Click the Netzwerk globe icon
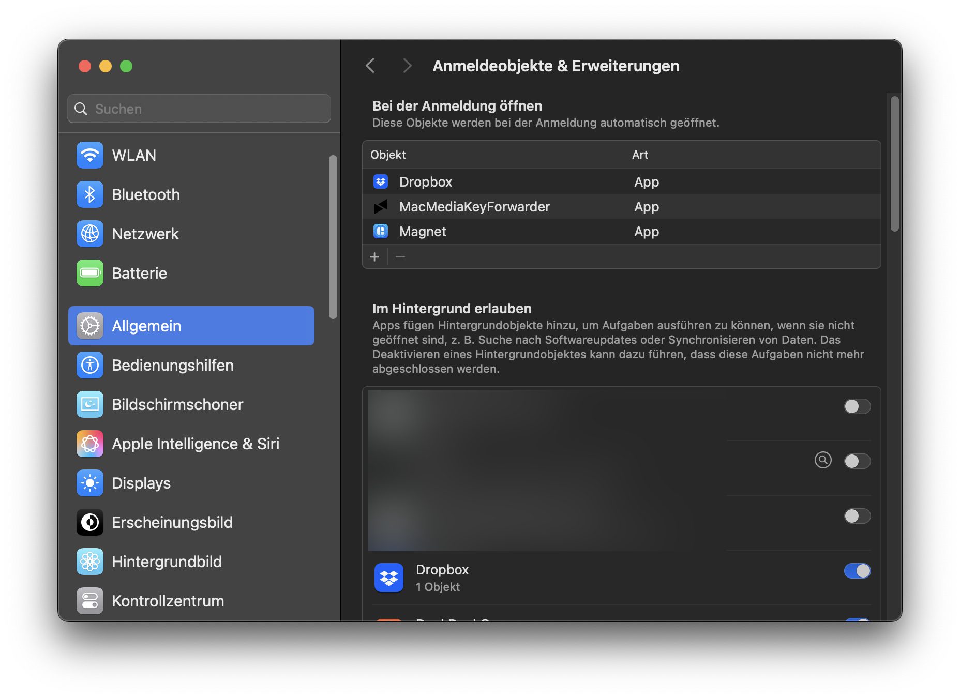This screenshot has width=960, height=698. (x=90, y=234)
